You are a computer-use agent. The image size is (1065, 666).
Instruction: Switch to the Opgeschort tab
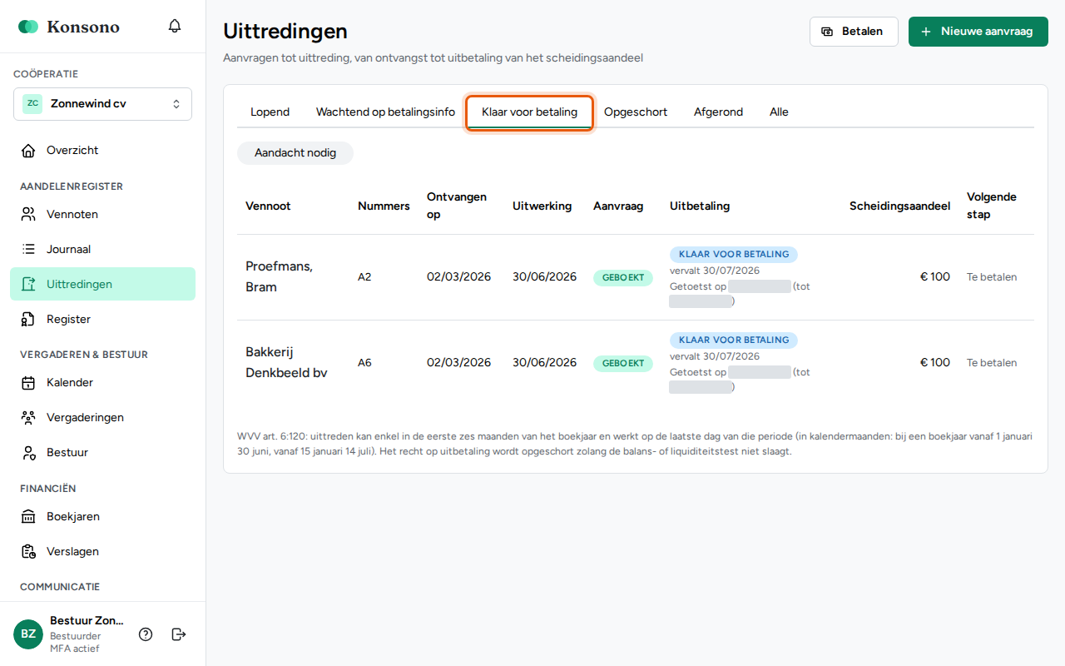pos(636,112)
